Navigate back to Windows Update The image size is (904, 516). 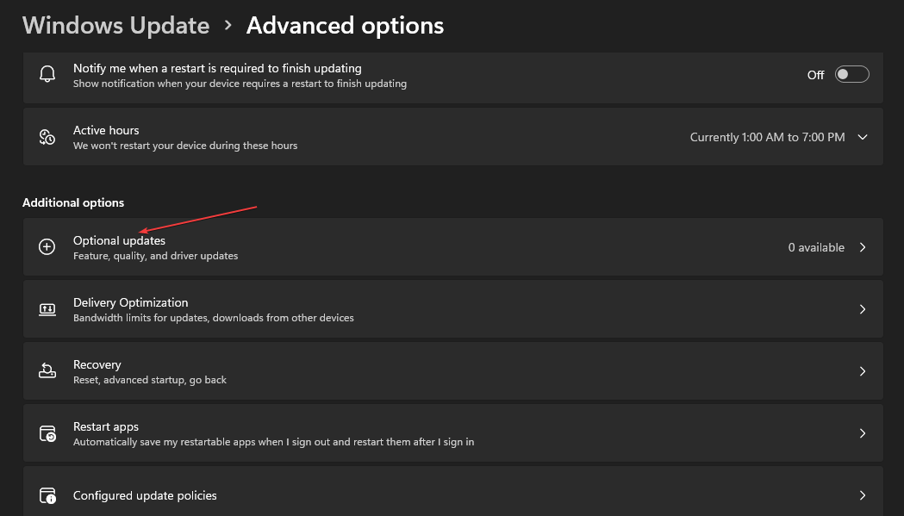[x=115, y=25]
